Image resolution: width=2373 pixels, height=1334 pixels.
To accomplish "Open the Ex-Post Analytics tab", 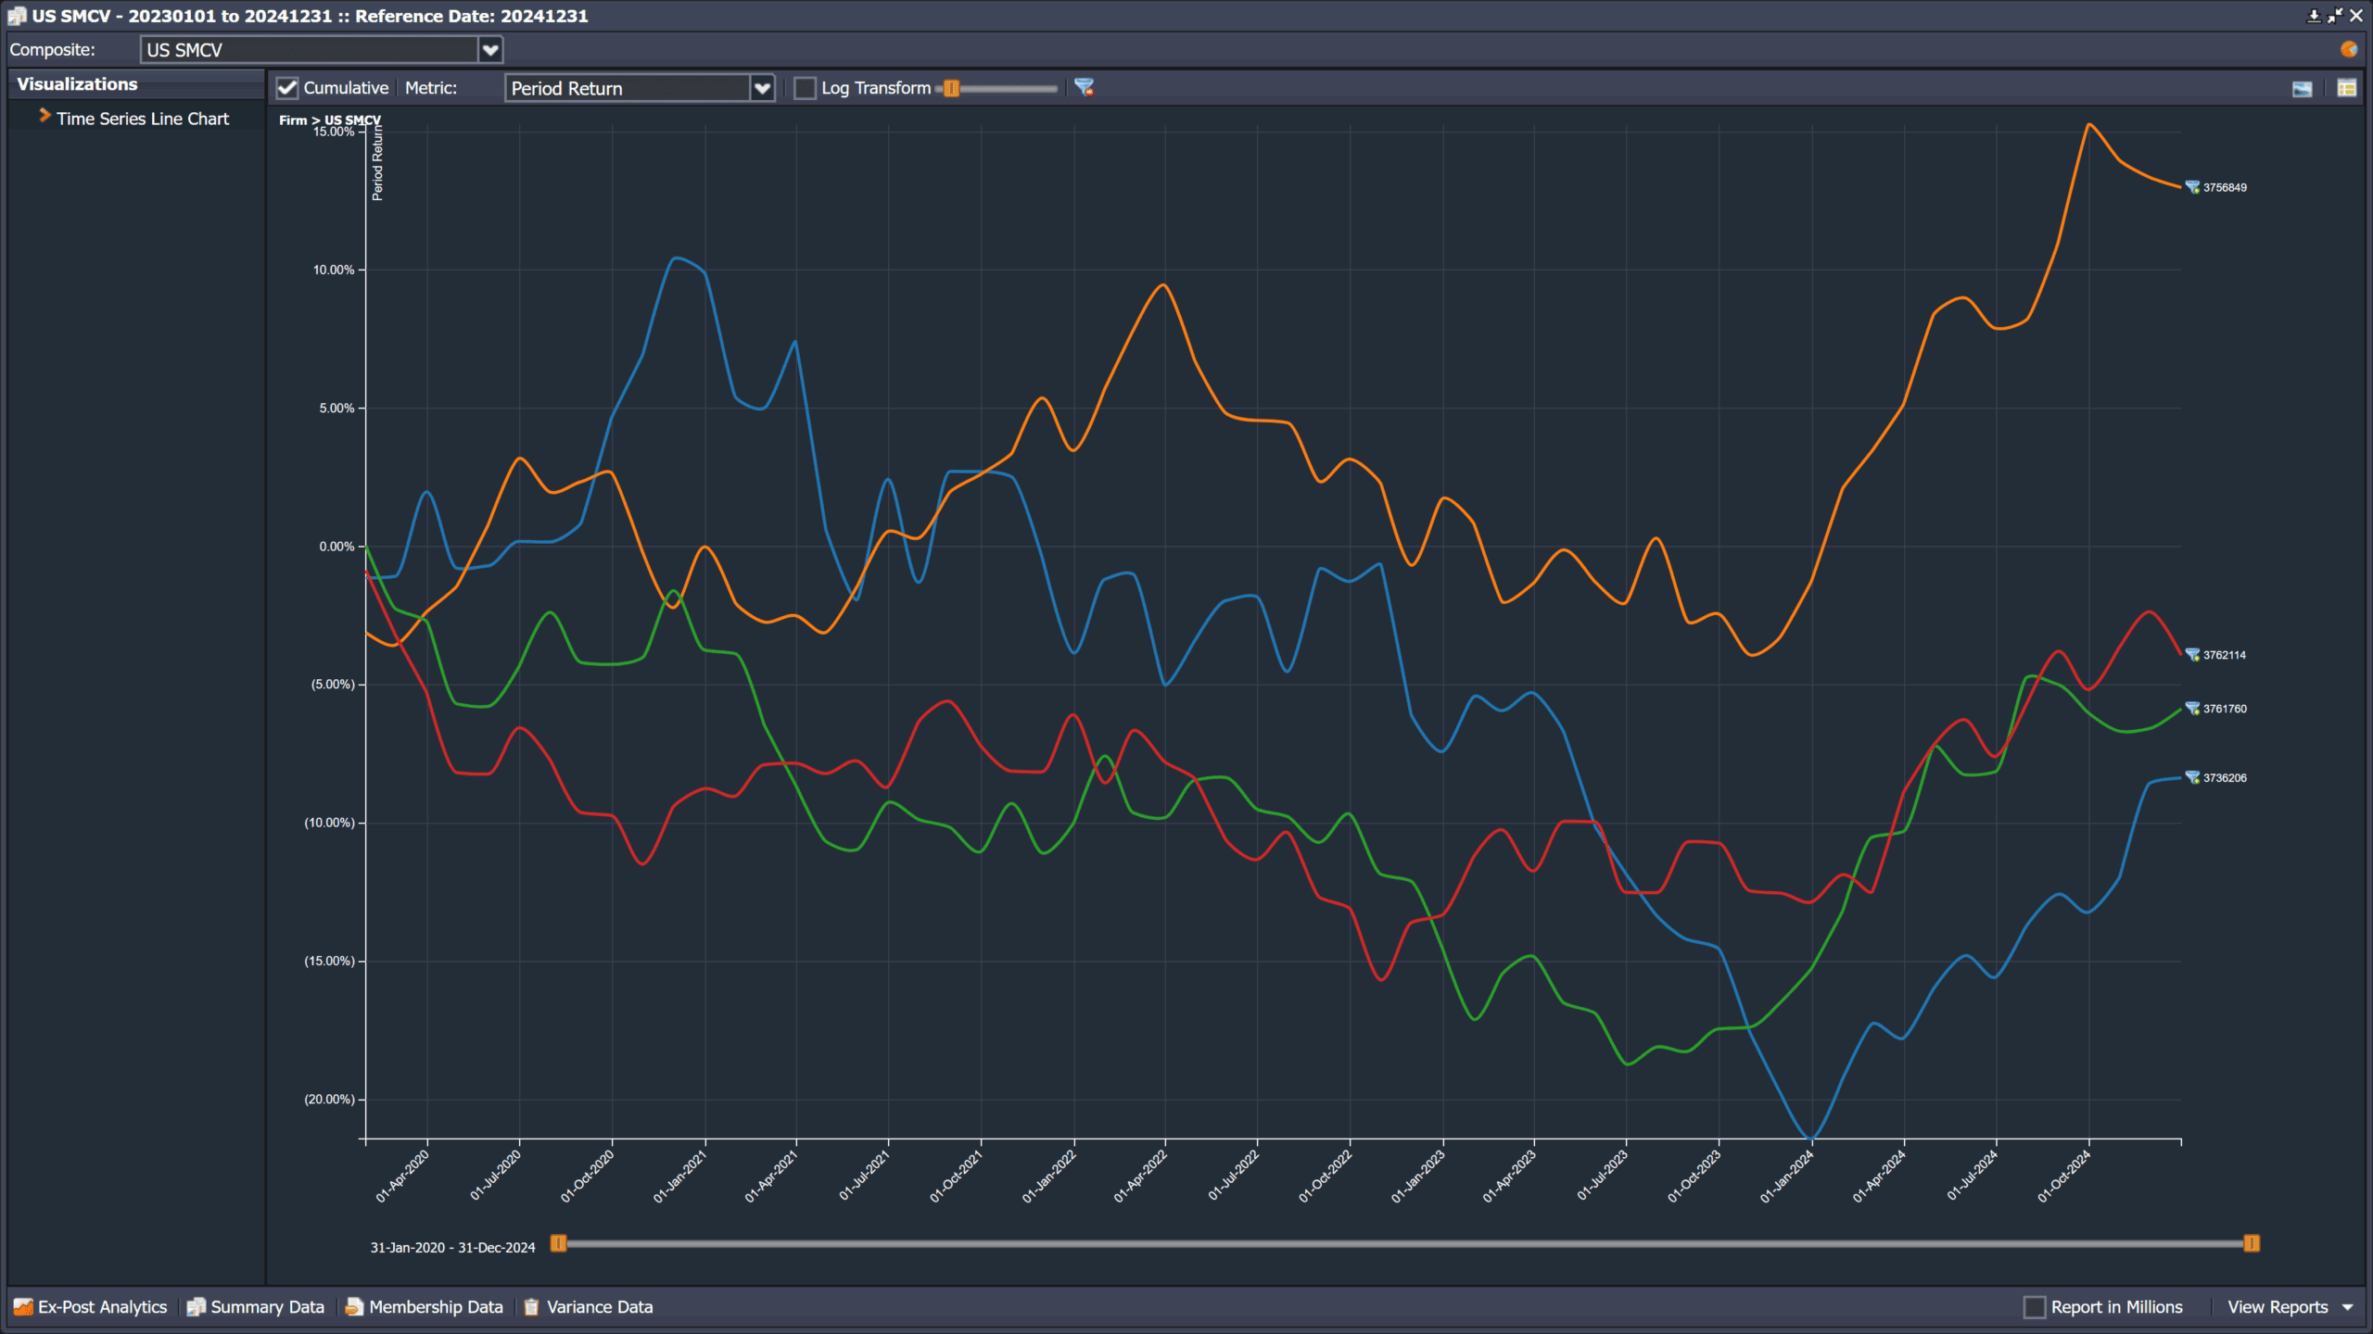I will pos(91,1307).
